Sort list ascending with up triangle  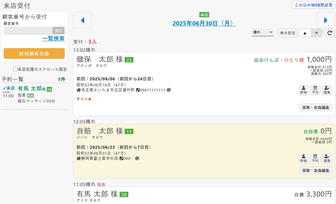pos(305,33)
